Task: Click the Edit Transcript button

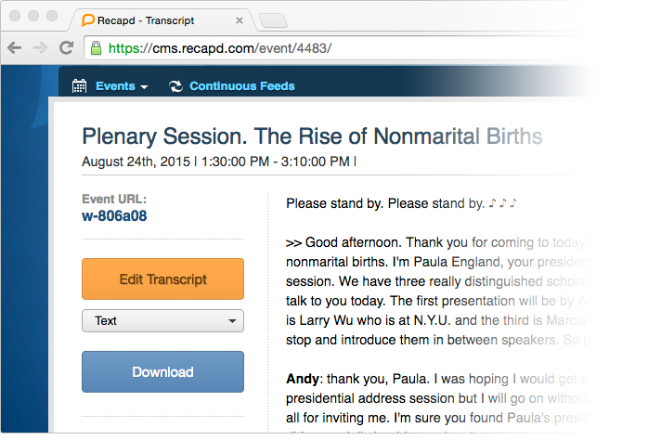Action: [162, 278]
